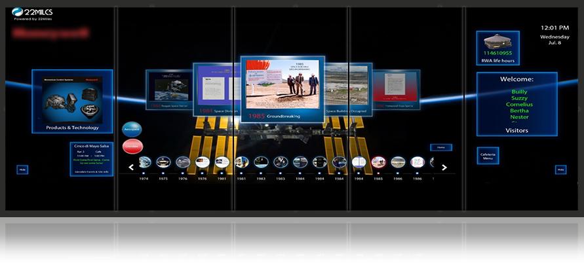Select the blue Aerospace round button
The image size is (584, 263).
tap(132, 130)
